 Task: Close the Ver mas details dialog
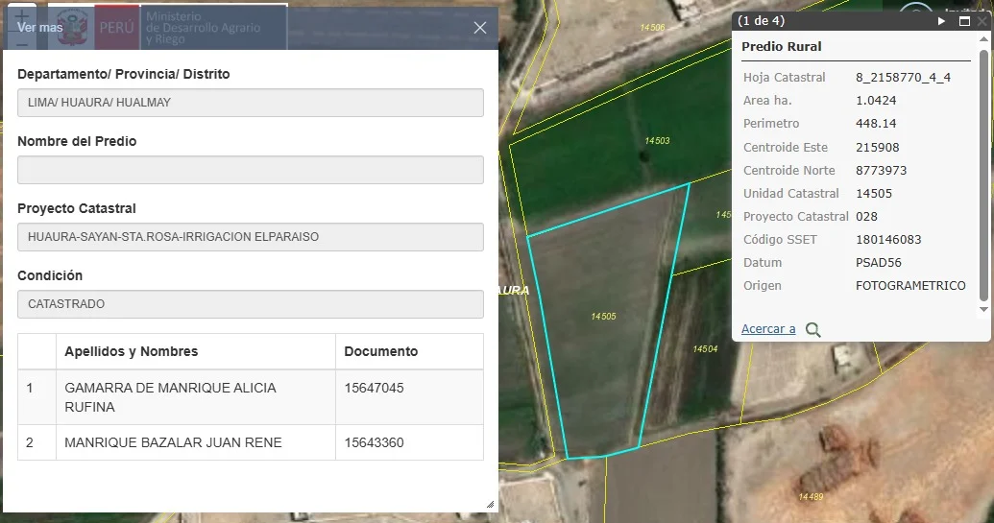[x=480, y=28]
